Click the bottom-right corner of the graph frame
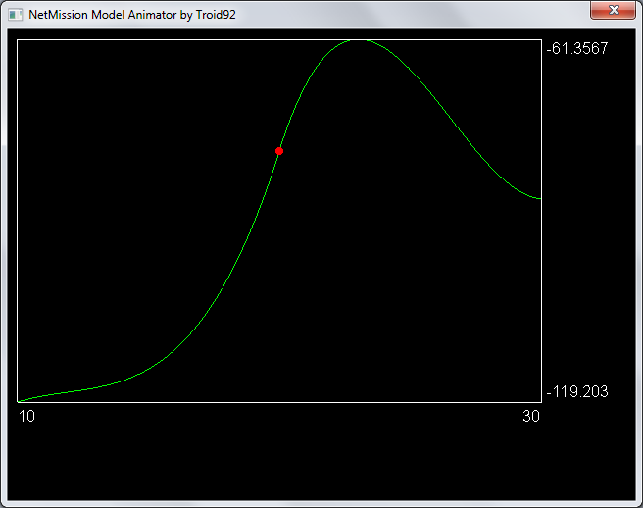The image size is (643, 508). (x=541, y=402)
